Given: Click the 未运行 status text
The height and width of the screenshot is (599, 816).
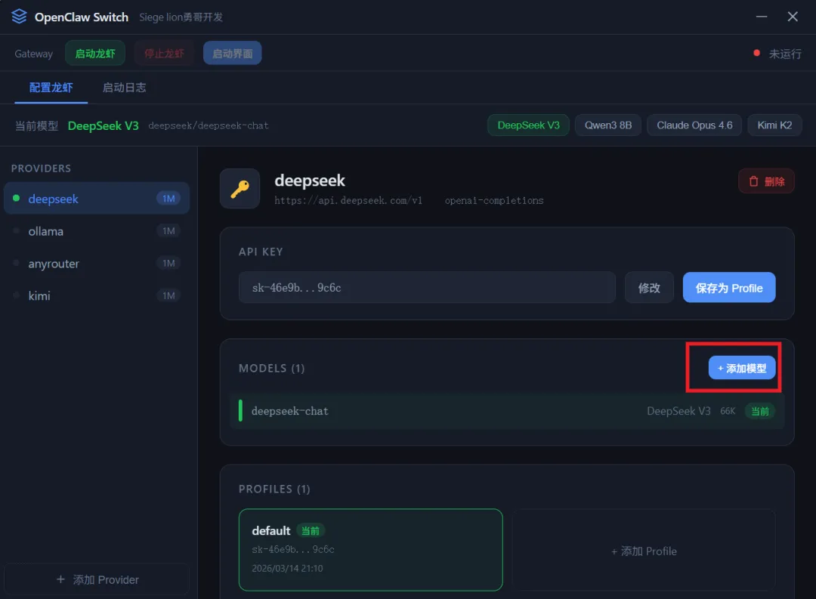Looking at the screenshot, I should pos(785,54).
